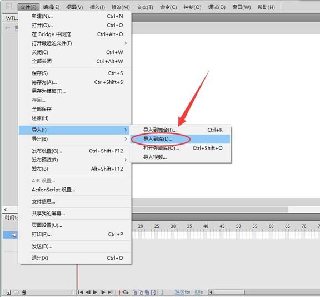320x297 pixels.
Task: Open the 帮助(H) menu
Action: [x=266, y=7]
